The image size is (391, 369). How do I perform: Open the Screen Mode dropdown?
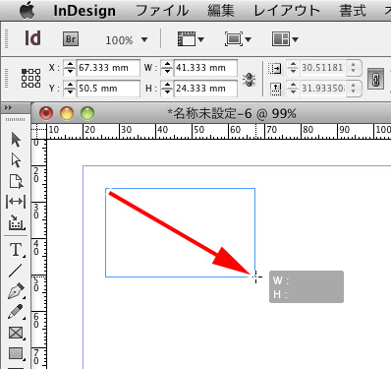[x=238, y=39]
